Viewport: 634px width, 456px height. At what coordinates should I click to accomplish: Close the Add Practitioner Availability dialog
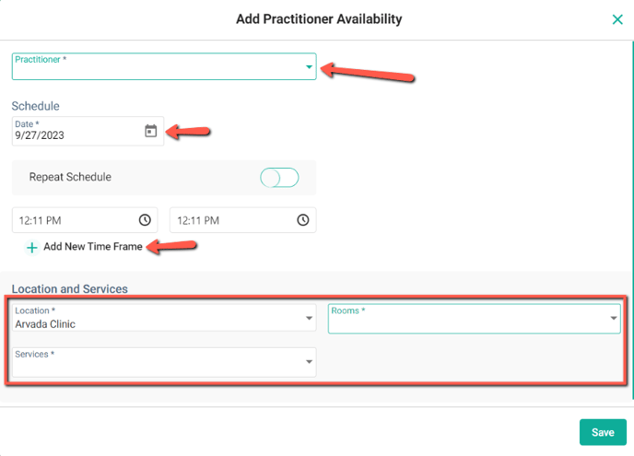point(617,19)
